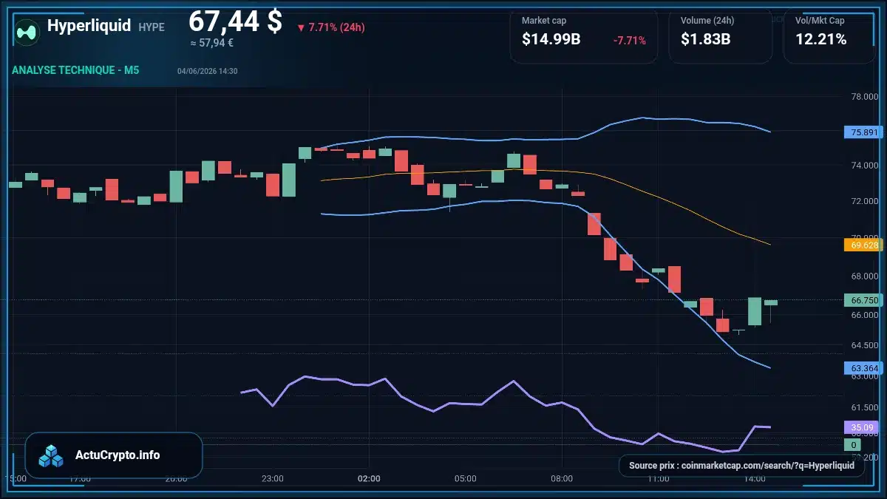Click the ActuCrypto cube logo icon
This screenshot has height=499, width=887.
pyautogui.click(x=52, y=455)
